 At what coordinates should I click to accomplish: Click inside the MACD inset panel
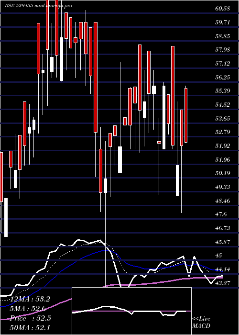coord(131,311)
